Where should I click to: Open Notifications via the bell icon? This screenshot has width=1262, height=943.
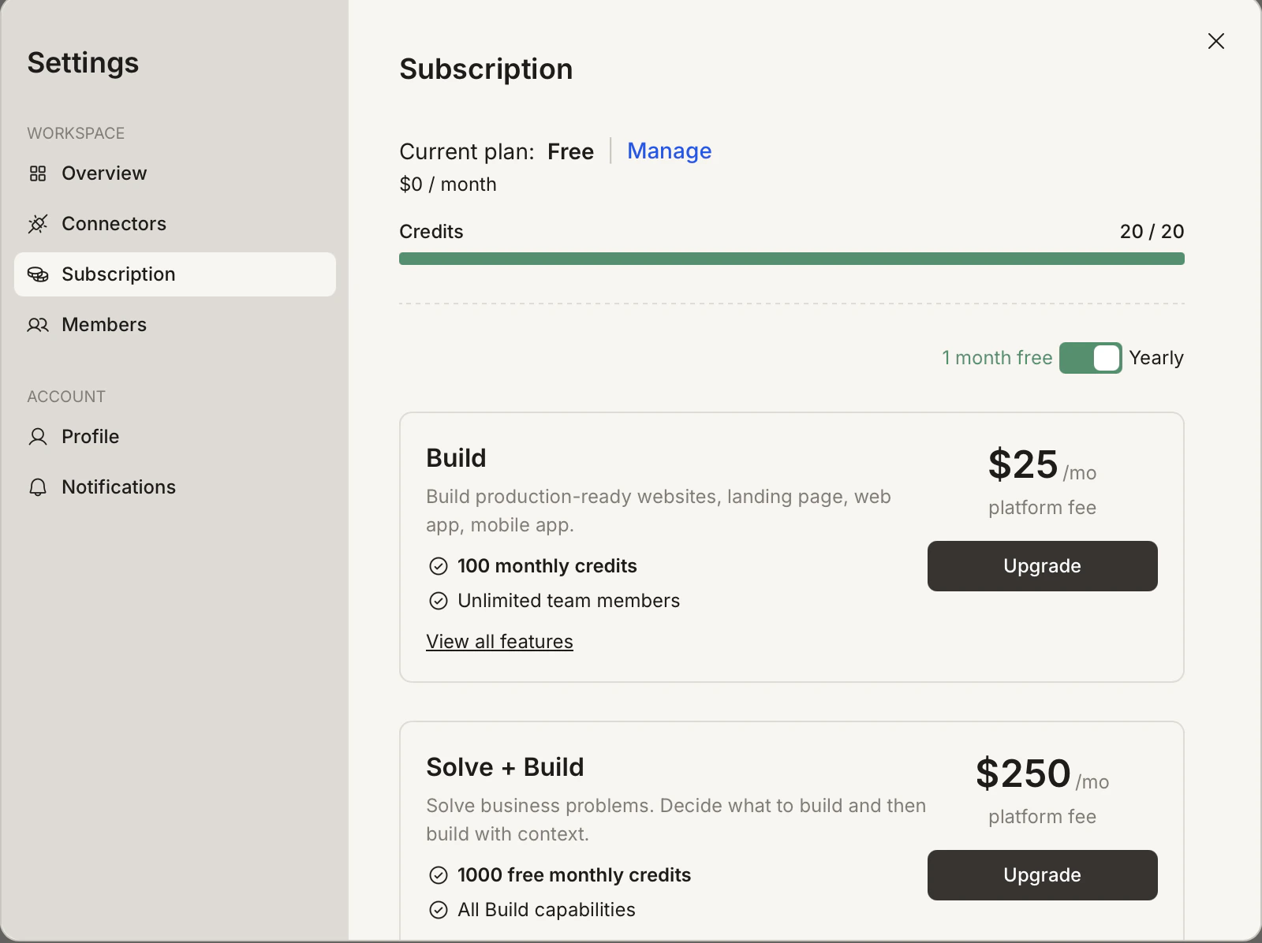[37, 487]
